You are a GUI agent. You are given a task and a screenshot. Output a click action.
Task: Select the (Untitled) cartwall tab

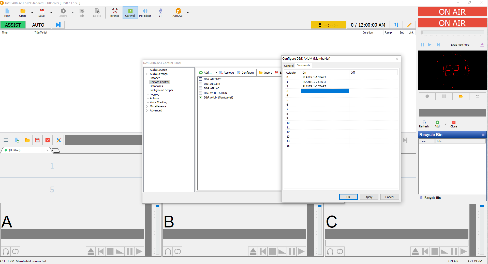click(x=25, y=150)
